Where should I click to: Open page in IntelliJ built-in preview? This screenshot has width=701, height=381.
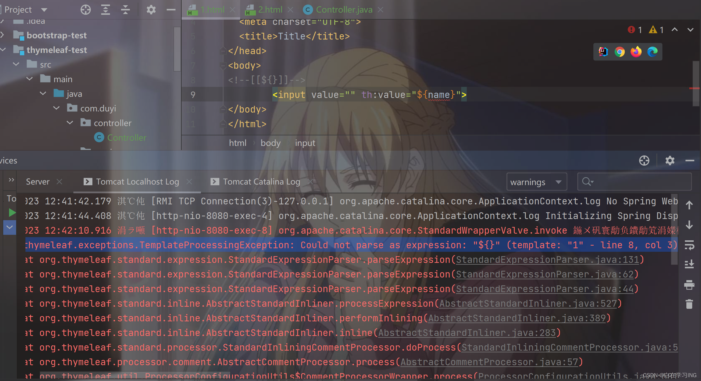pos(603,52)
